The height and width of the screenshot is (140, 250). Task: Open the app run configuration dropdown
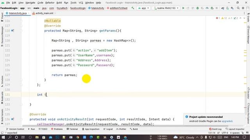143,8
